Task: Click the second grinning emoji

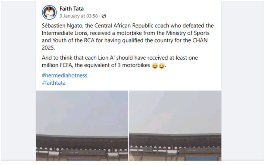Action: pos(161,66)
